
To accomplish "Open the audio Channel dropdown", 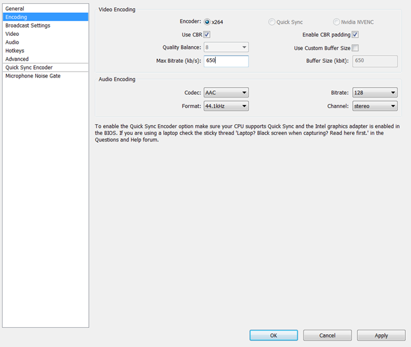I will pos(375,106).
